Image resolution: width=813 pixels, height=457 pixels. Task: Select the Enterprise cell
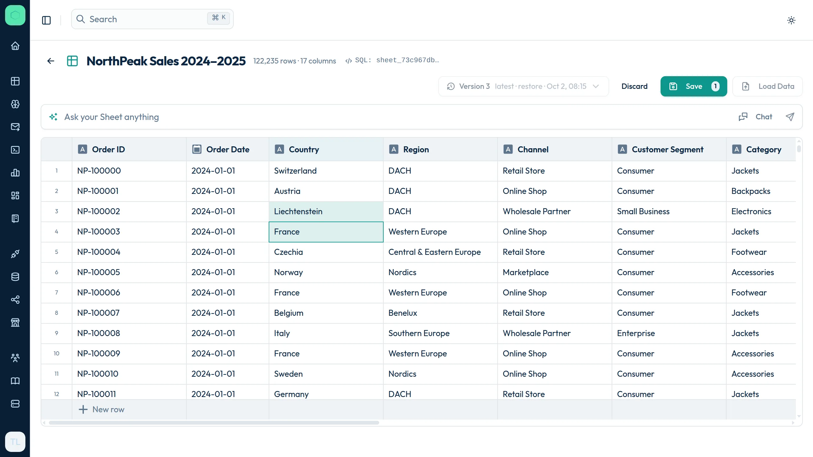(669, 333)
